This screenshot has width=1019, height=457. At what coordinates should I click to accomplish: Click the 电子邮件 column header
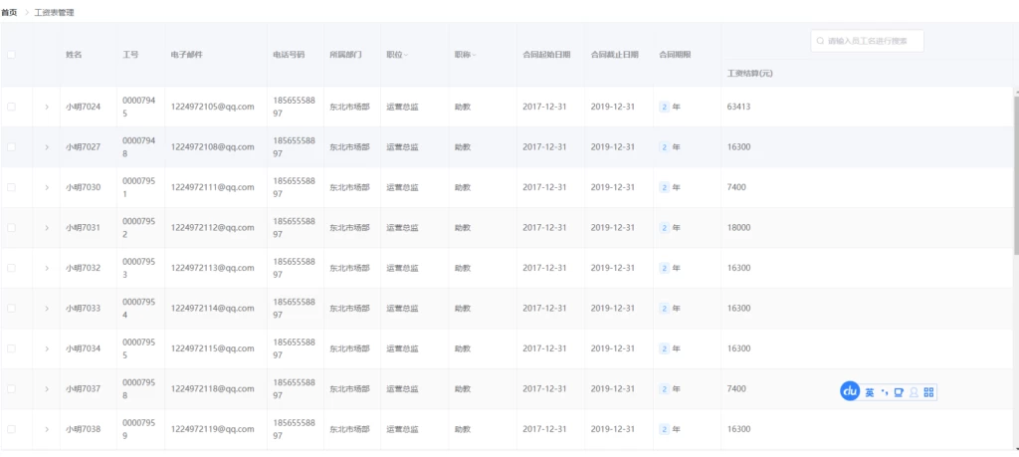coord(187,54)
